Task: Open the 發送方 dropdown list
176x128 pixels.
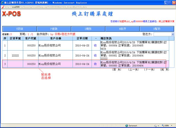Action: point(172,34)
